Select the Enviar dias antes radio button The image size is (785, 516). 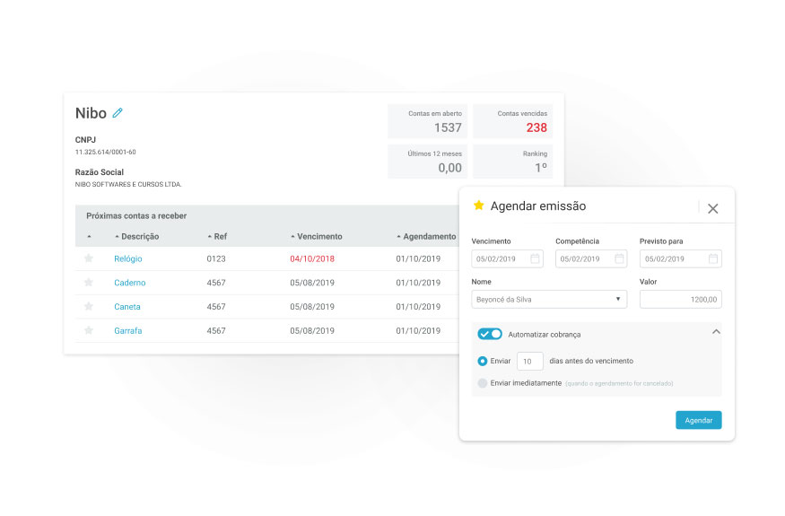point(482,361)
